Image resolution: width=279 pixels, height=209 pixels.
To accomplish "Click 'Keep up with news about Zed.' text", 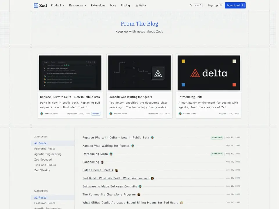I will (139, 32).
